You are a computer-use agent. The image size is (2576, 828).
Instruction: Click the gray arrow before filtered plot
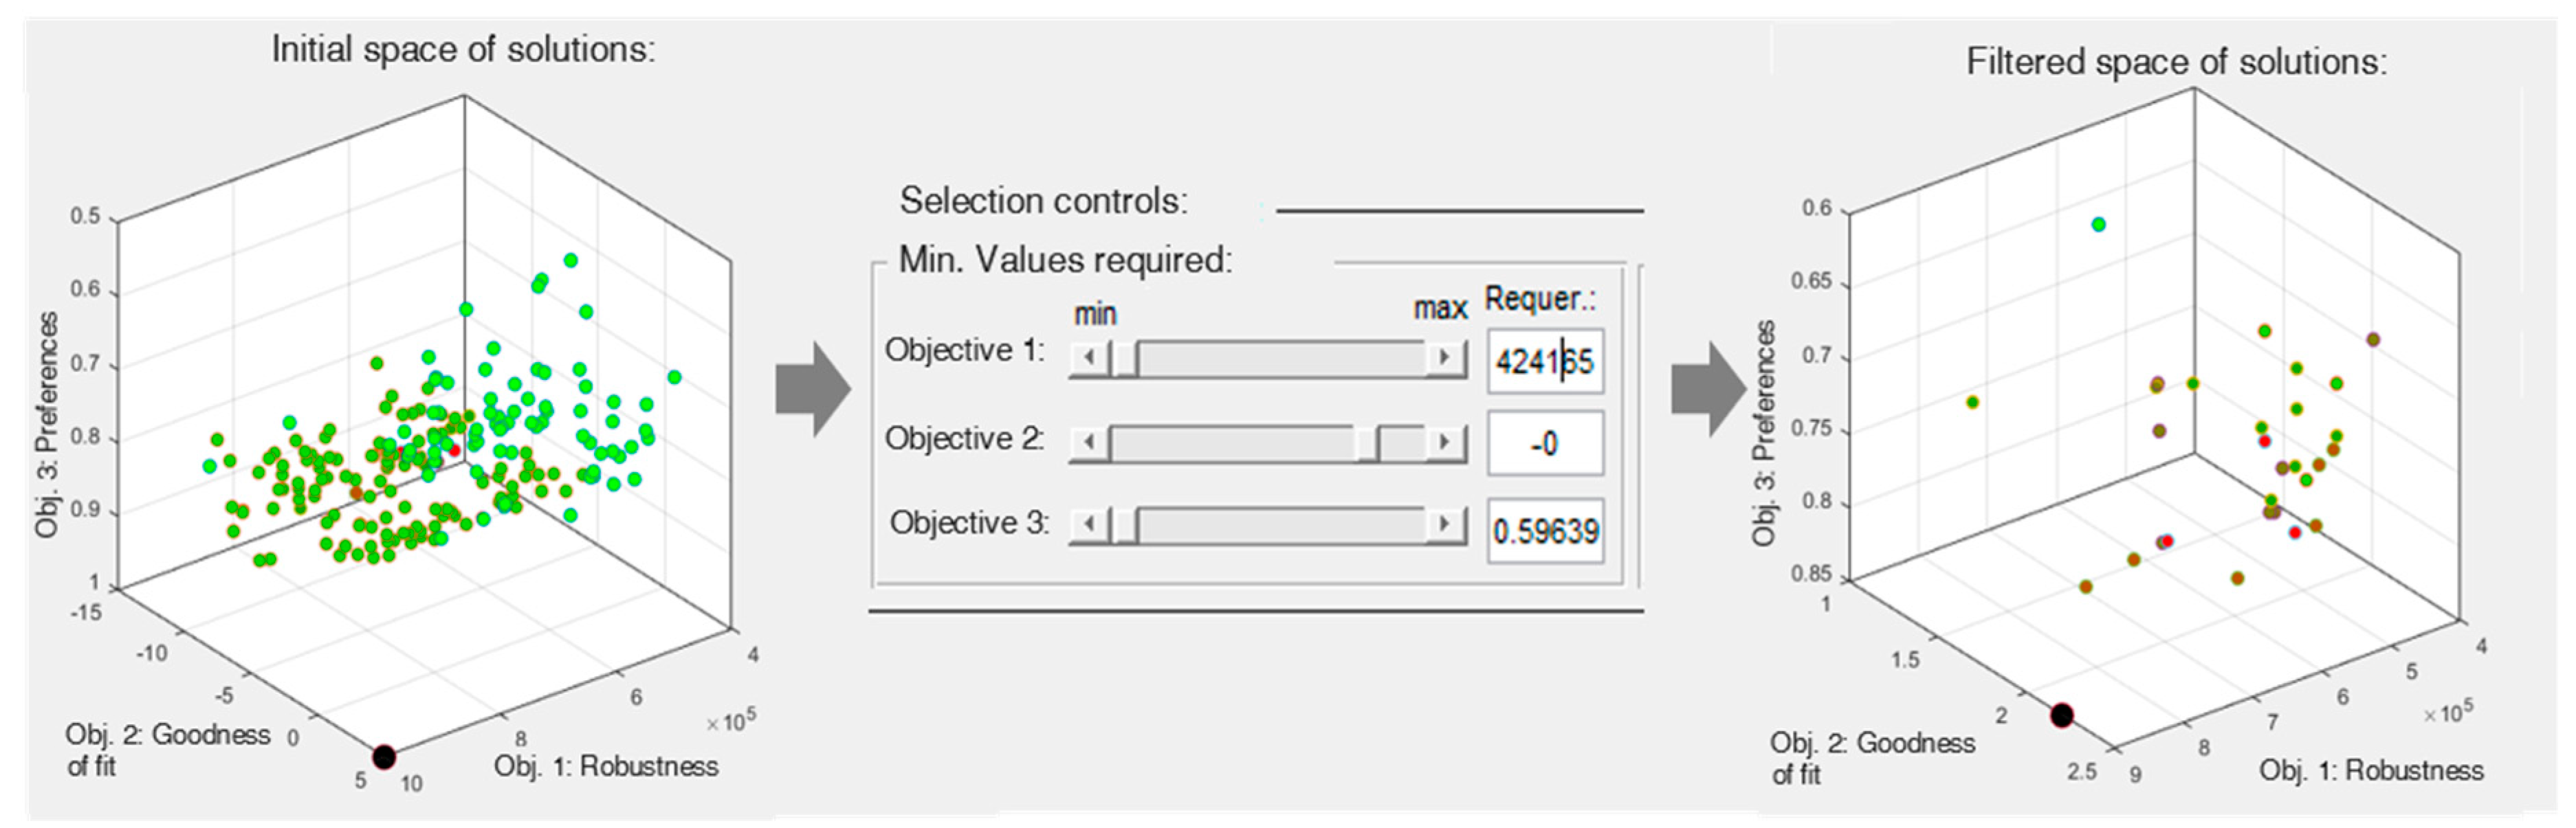(1708, 390)
